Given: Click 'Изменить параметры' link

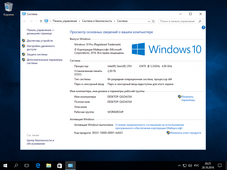Looking at the screenshot, I should point(188,98).
